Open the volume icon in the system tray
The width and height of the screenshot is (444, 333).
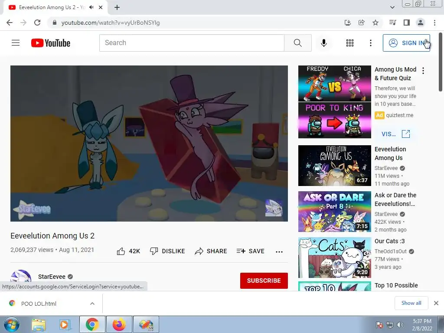[400, 325]
